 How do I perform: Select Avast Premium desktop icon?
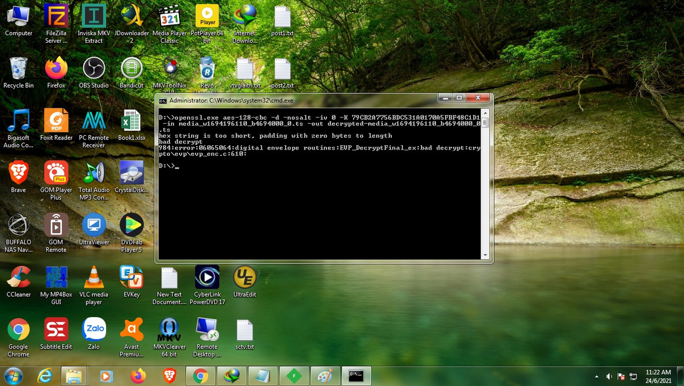click(x=131, y=338)
